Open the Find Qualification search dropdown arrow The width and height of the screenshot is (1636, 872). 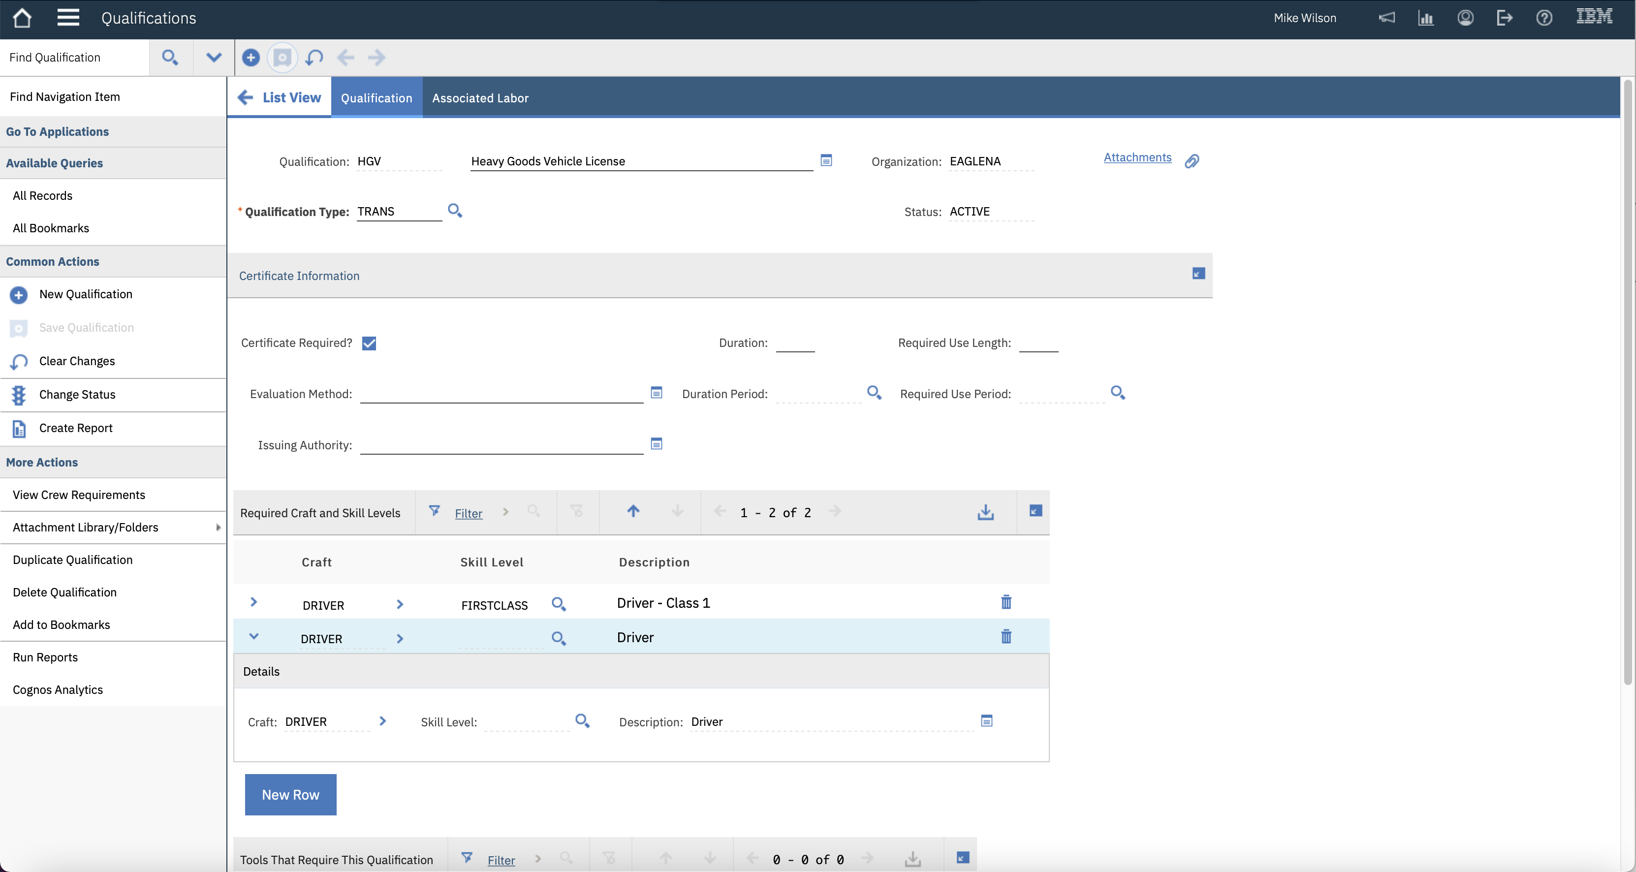coord(214,58)
